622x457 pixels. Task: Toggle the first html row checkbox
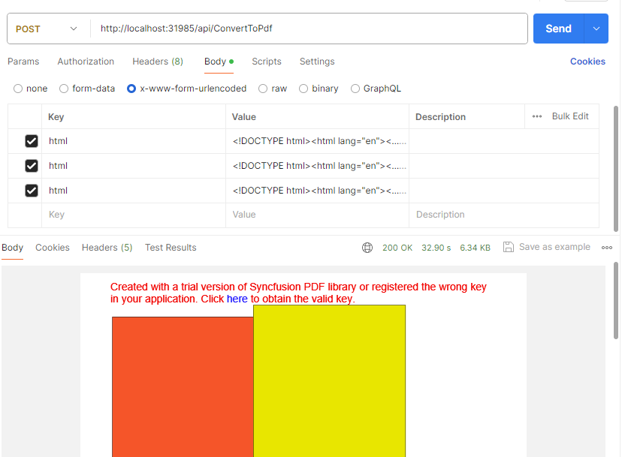coord(32,141)
